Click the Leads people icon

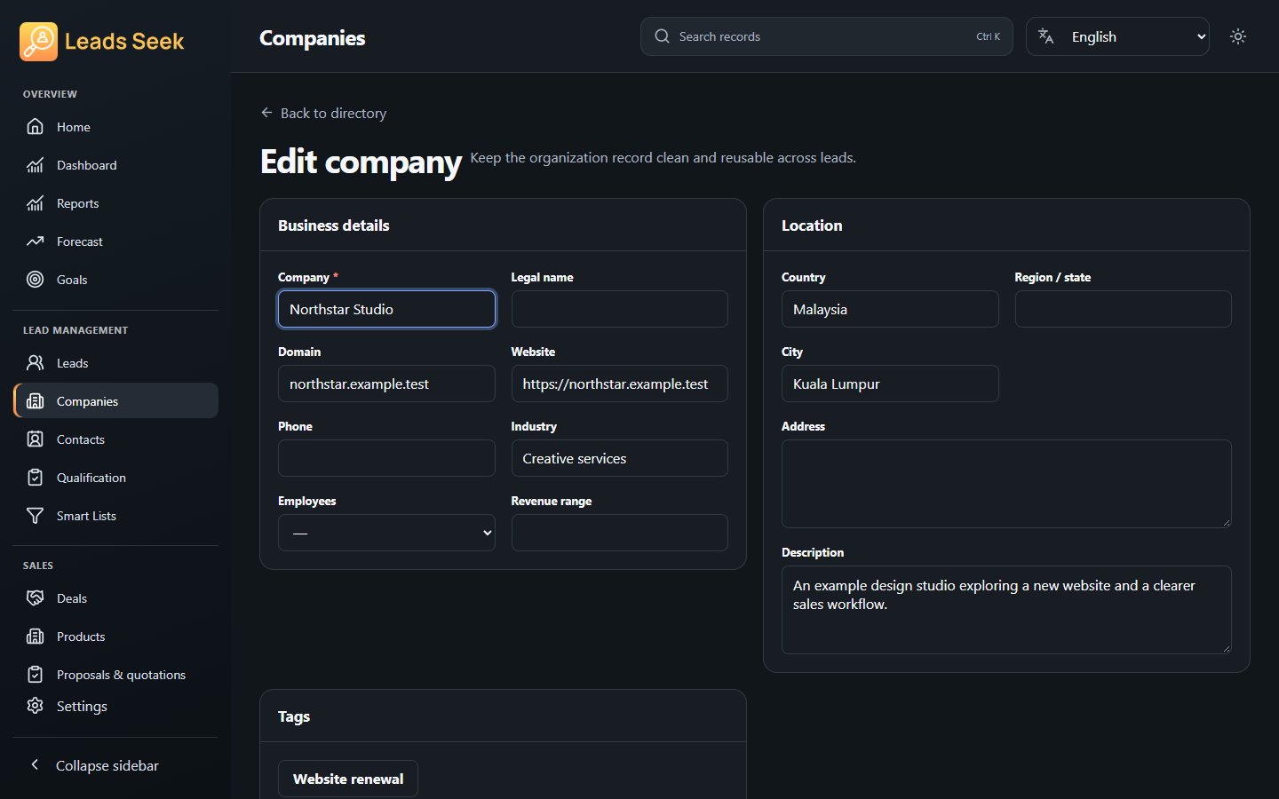[35, 363]
